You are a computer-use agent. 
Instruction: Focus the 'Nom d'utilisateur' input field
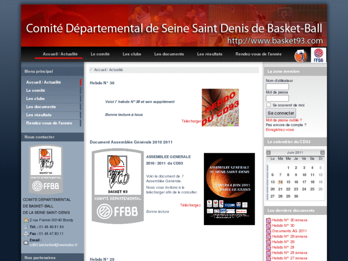(x=277, y=87)
